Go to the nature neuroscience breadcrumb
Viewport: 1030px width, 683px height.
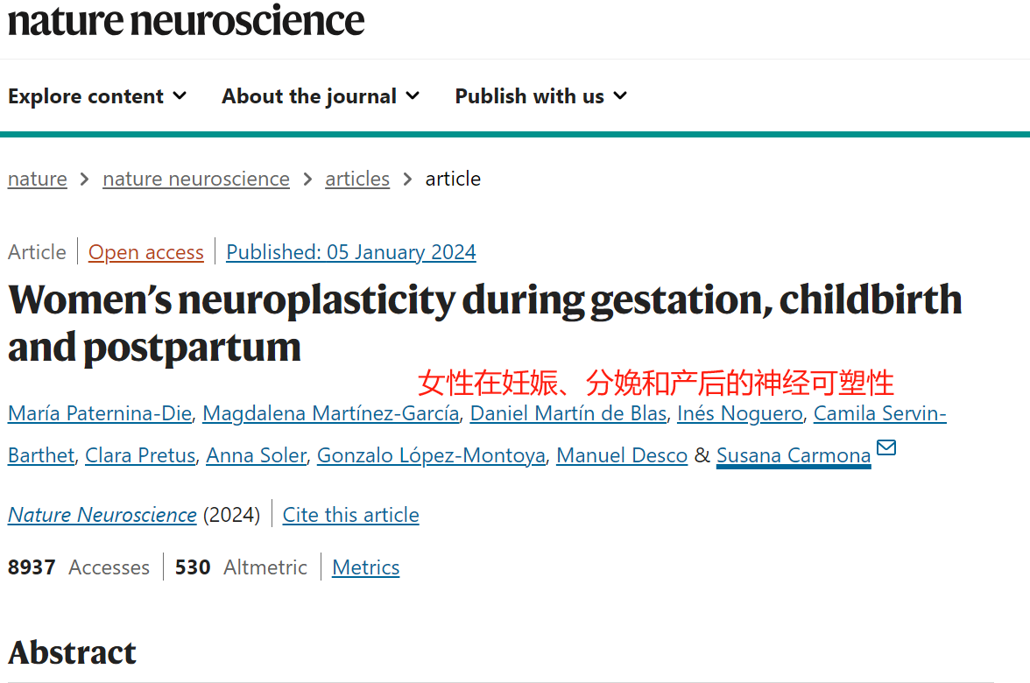pos(196,179)
